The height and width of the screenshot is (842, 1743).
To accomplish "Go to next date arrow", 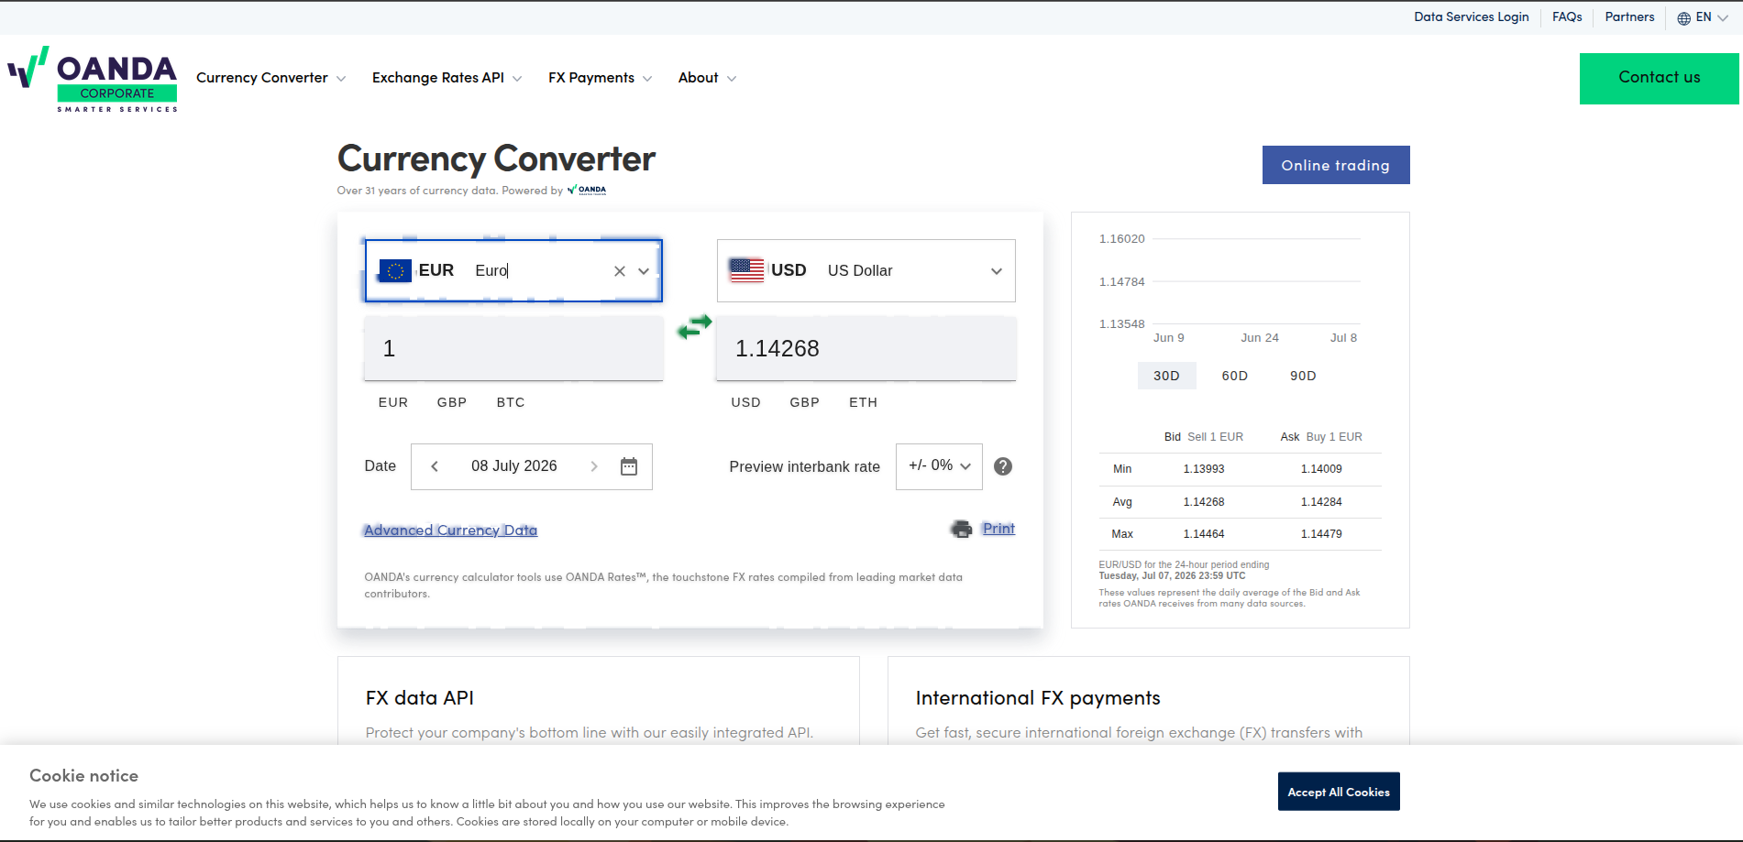I will pyautogui.click(x=594, y=466).
